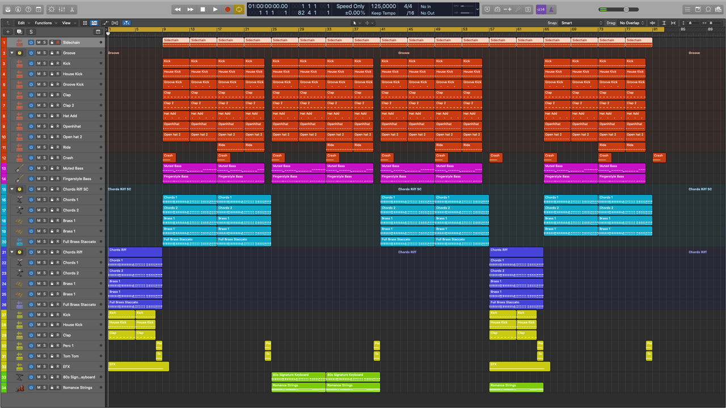
Task: Mute the Sidechain track
Action: pyautogui.click(x=39, y=42)
